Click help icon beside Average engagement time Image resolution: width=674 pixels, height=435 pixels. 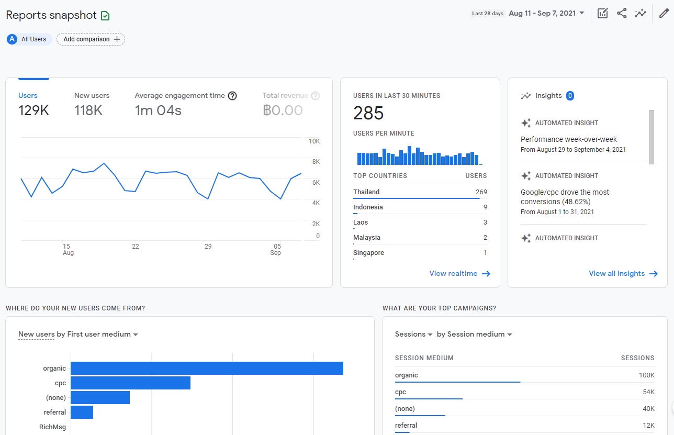pyautogui.click(x=232, y=96)
